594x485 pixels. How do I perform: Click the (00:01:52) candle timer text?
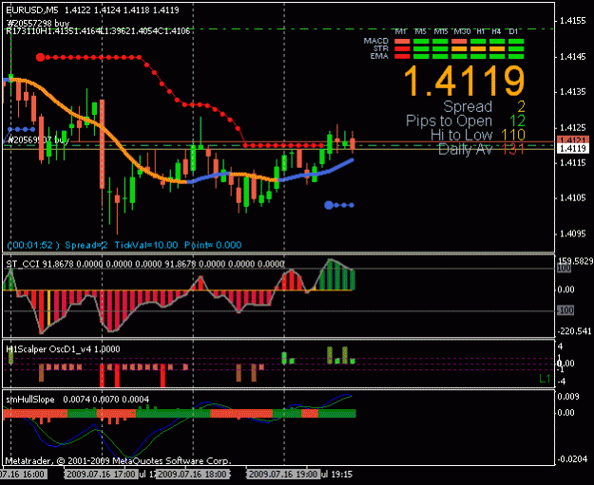coord(33,245)
